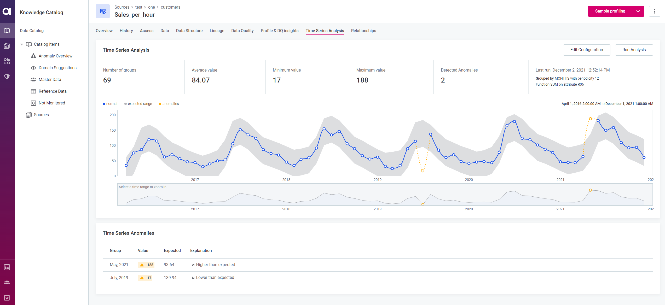Toggle the normal series legend item
The width and height of the screenshot is (665, 305).
point(110,104)
